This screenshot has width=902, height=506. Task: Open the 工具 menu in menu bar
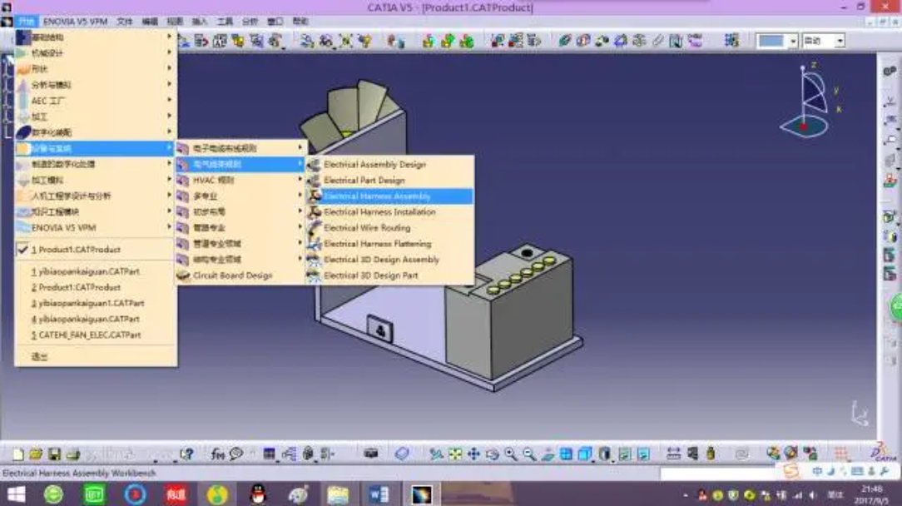225,21
